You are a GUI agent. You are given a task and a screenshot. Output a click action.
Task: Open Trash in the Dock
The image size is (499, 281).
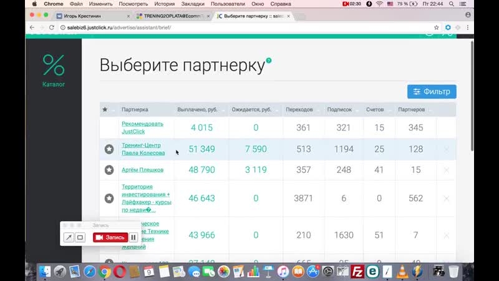[453, 272]
